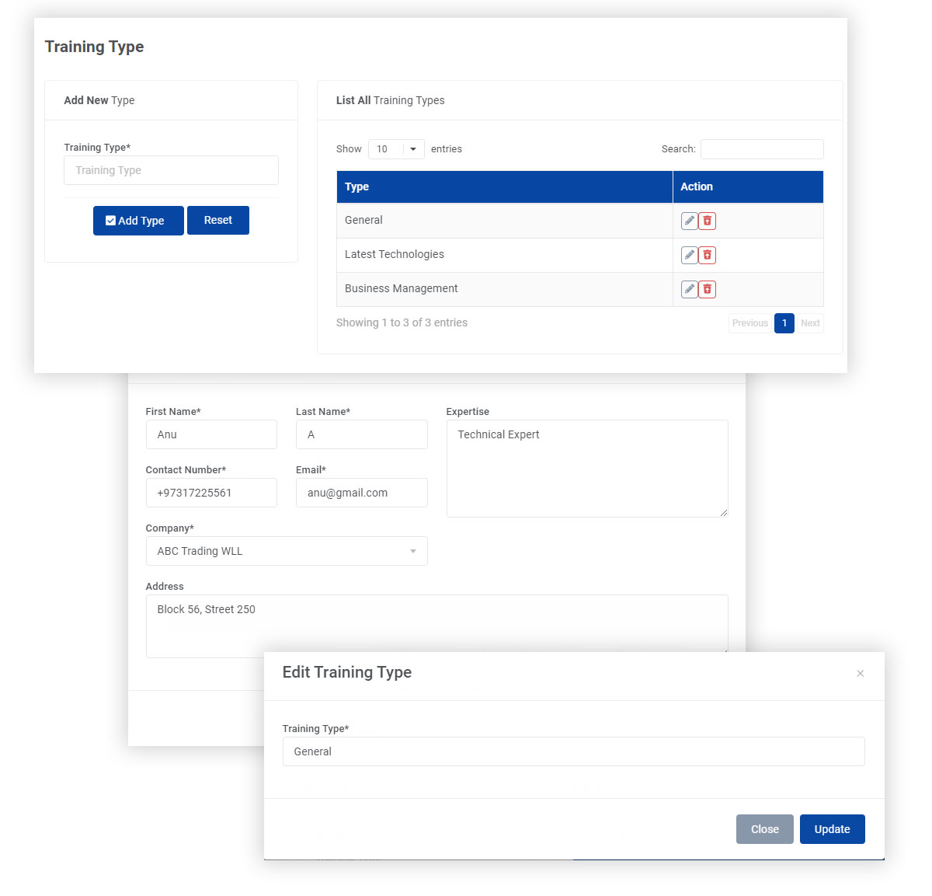Close Edit Training Type dialog with X
Image resolution: width=932 pixels, height=896 pixels.
(x=860, y=674)
